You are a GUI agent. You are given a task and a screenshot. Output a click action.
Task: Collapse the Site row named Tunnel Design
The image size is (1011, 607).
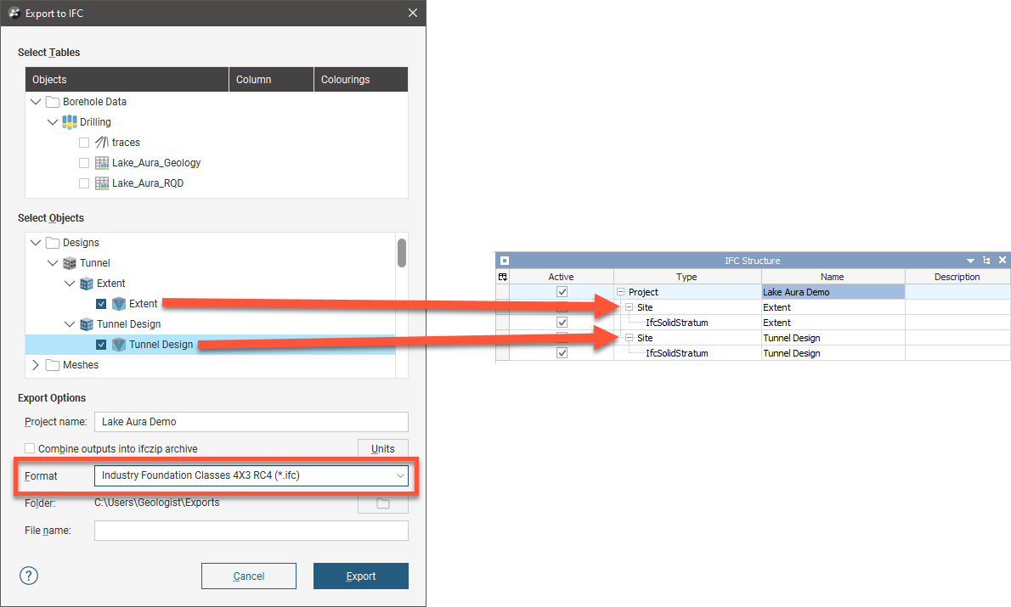click(629, 338)
